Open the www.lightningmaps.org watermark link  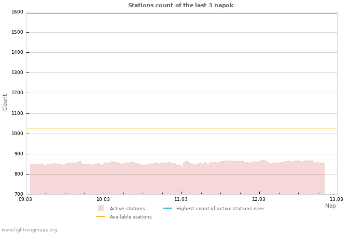point(30,230)
